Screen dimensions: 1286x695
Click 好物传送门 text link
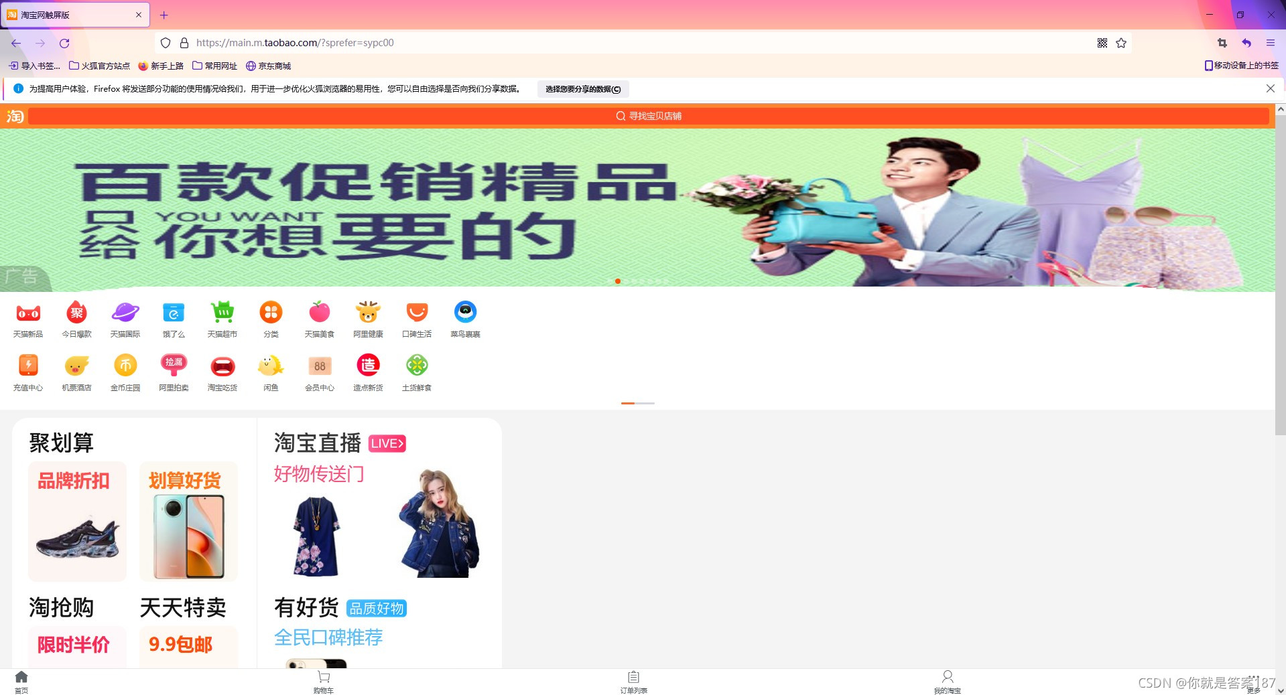tap(319, 474)
